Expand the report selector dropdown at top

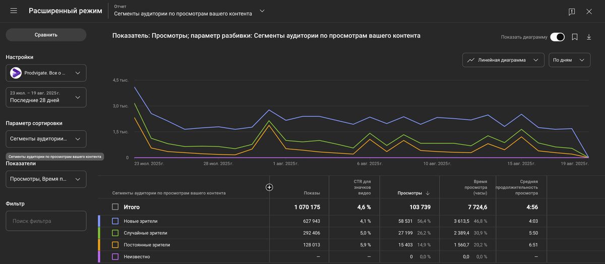pos(261,11)
